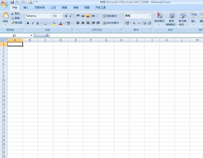Switch to the 插入 ribbon tab

(x=26, y=8)
